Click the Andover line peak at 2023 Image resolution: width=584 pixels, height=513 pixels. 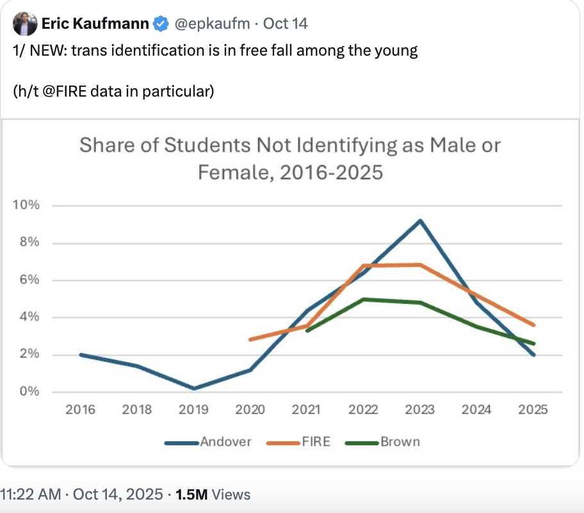(x=420, y=221)
